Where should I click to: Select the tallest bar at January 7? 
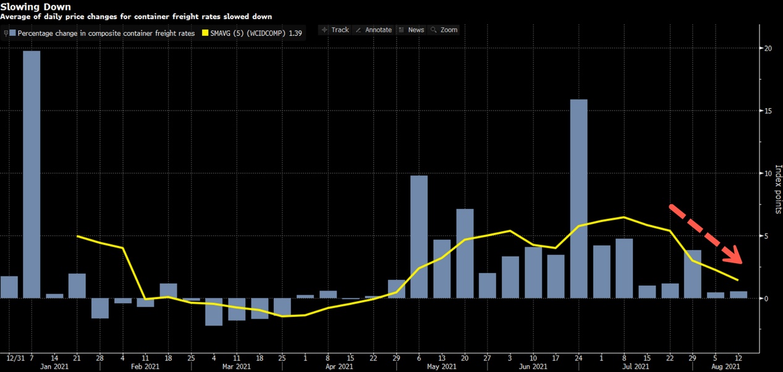point(32,174)
